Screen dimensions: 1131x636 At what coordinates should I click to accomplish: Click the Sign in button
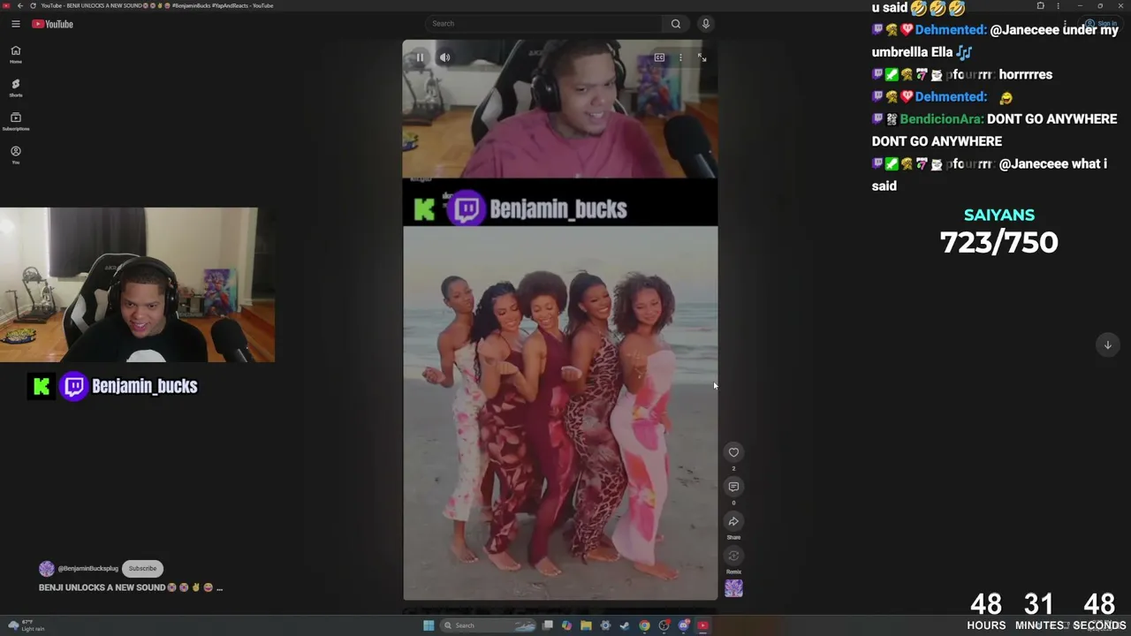[x=1102, y=24]
